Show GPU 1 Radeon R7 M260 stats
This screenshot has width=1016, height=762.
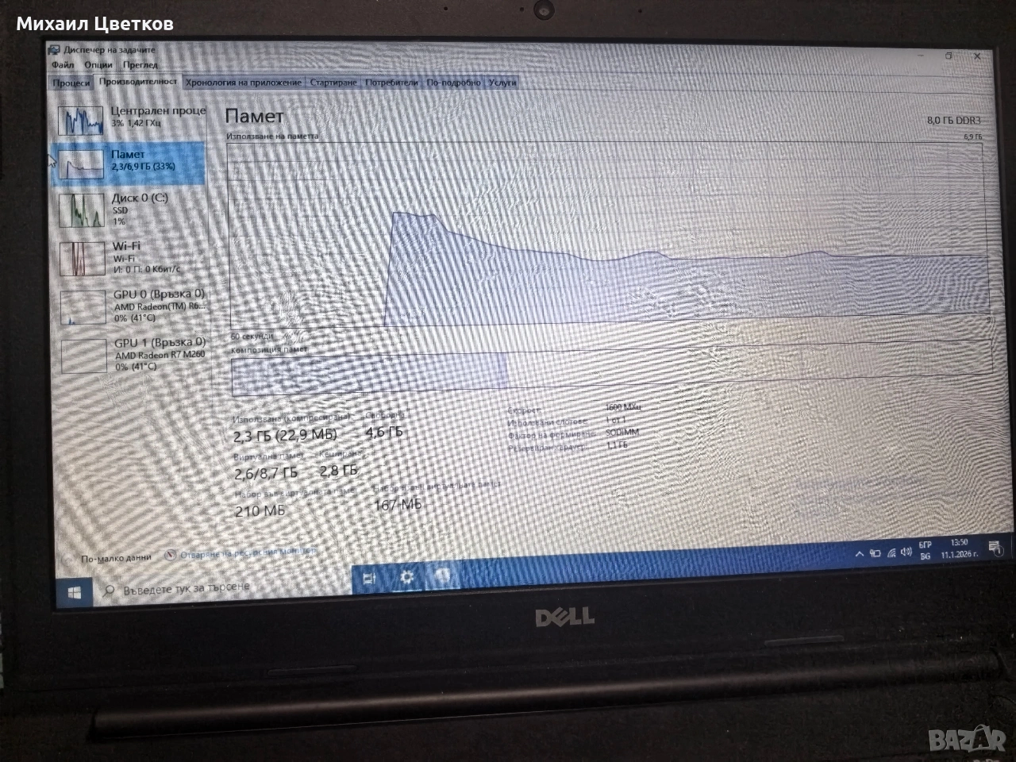point(133,354)
